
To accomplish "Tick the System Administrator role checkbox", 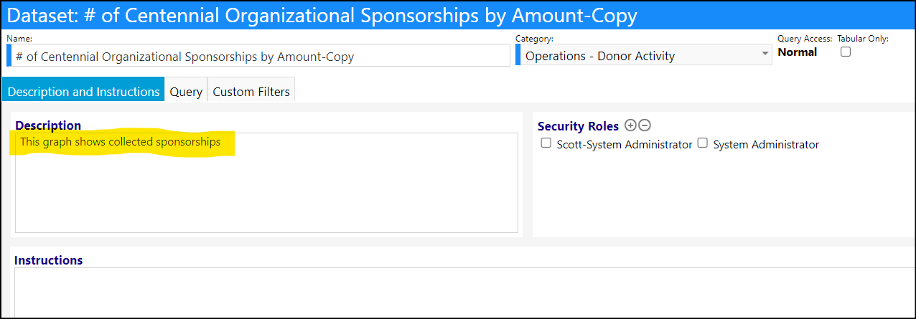I will point(703,143).
